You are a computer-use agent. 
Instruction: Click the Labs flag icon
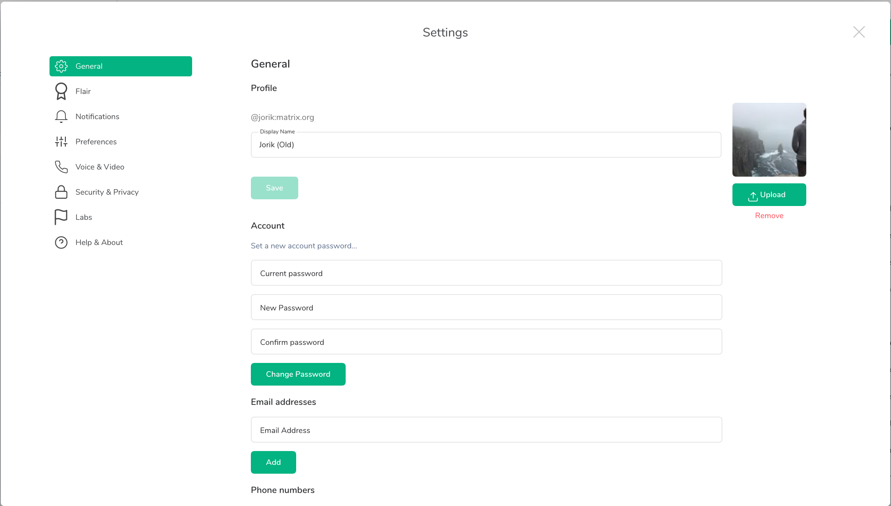(61, 217)
